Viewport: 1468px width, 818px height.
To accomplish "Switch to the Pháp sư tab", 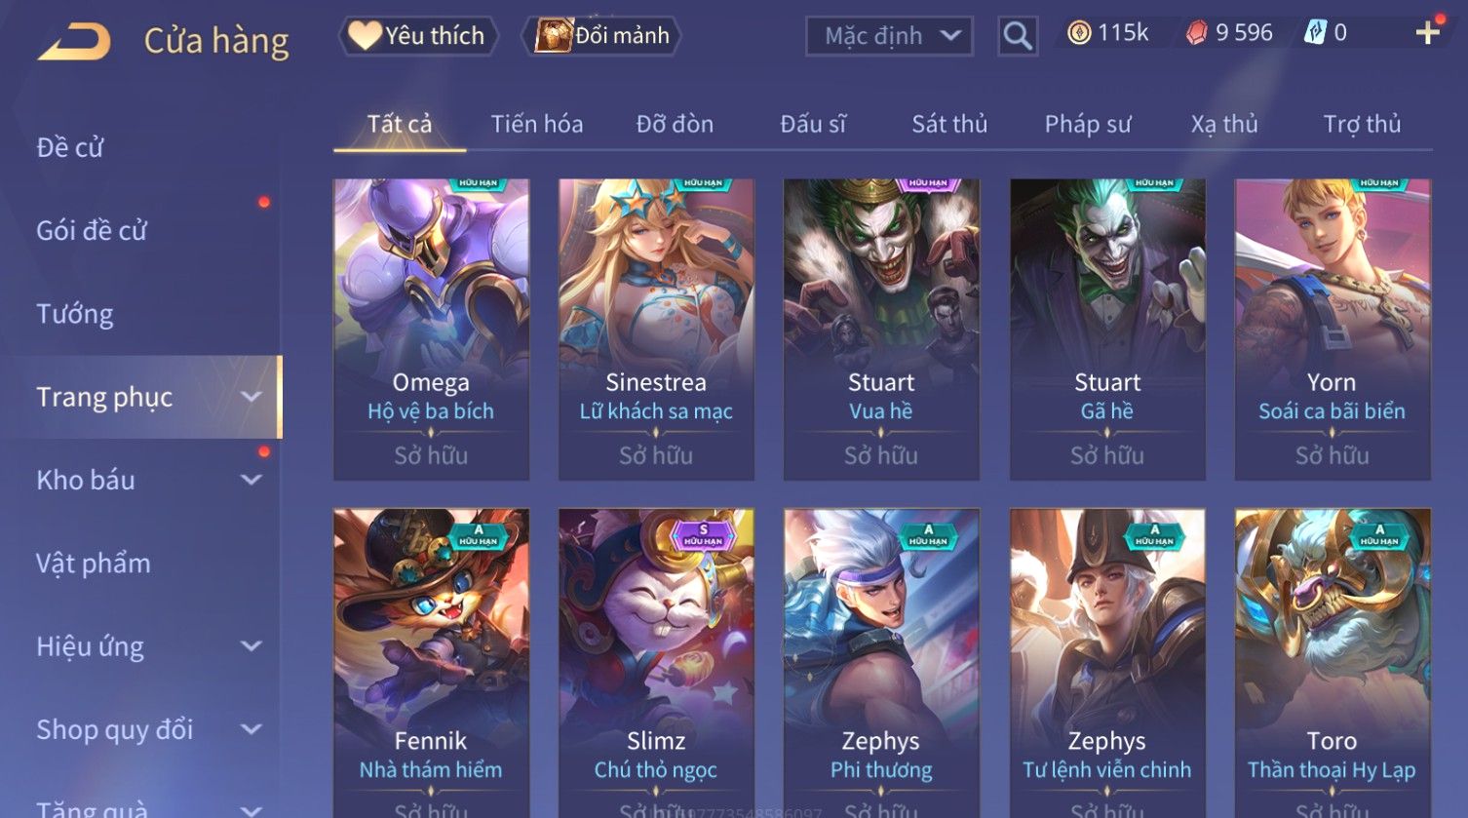I will (x=1088, y=124).
